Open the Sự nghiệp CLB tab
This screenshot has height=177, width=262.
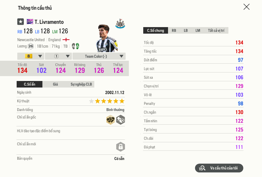81,84
